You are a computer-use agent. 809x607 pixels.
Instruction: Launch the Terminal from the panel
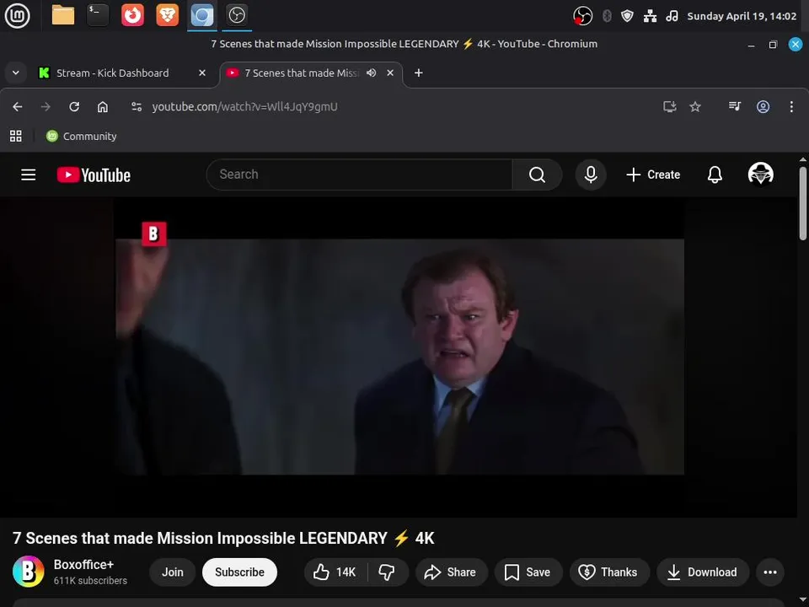(98, 15)
